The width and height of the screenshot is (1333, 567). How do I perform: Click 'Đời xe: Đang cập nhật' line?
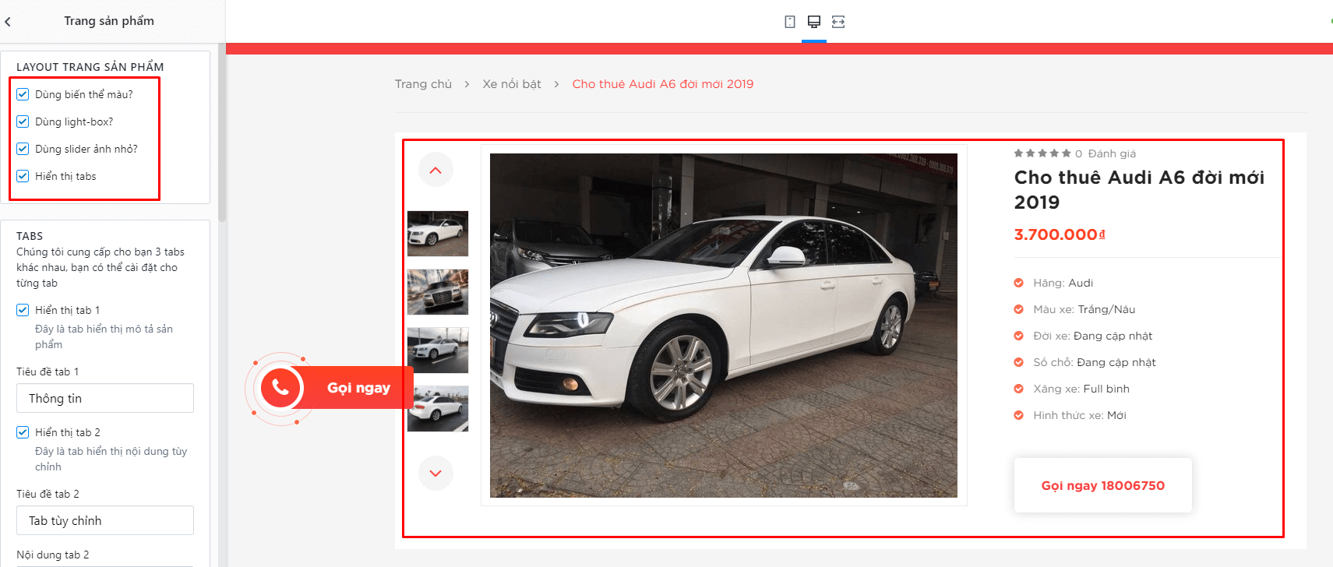pos(1092,336)
